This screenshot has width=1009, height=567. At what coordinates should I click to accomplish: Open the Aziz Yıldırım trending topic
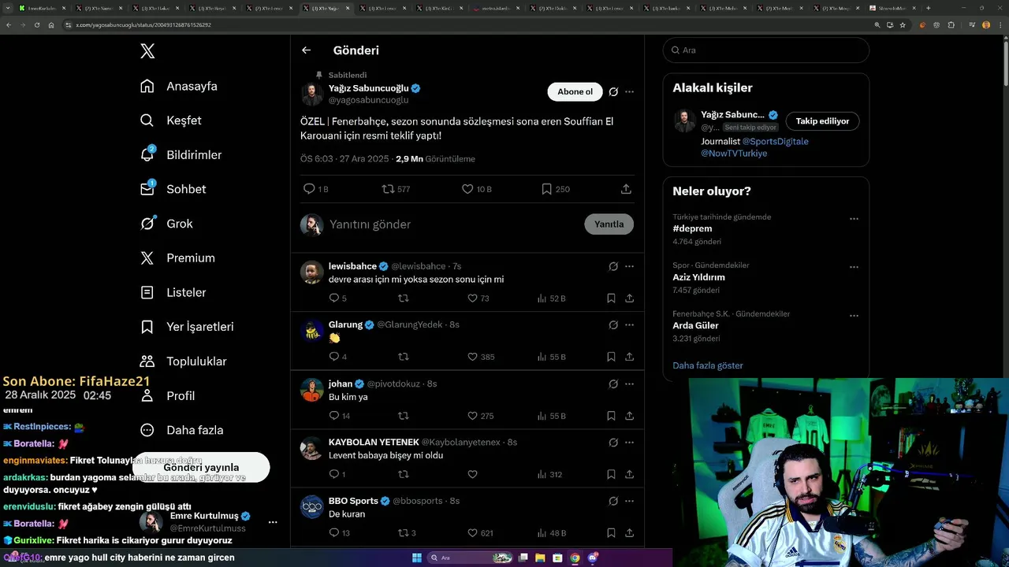[698, 277]
